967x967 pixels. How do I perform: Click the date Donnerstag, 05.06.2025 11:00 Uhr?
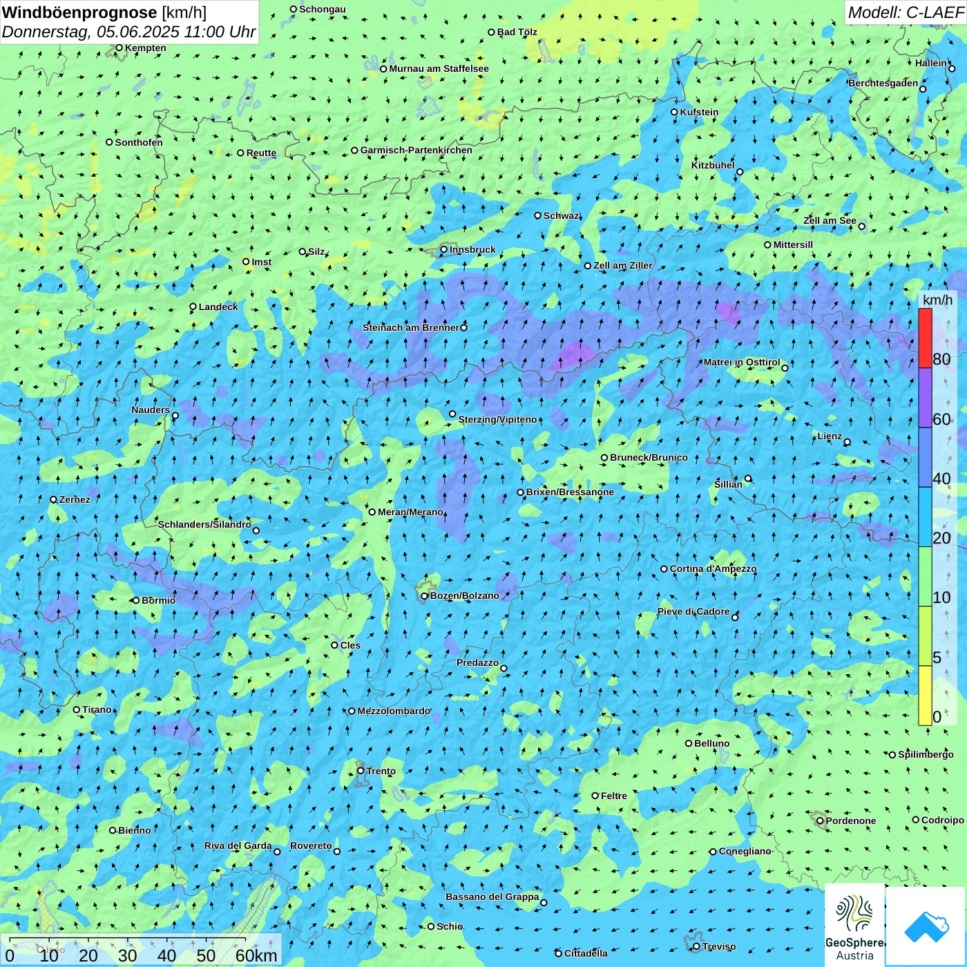tap(129, 32)
